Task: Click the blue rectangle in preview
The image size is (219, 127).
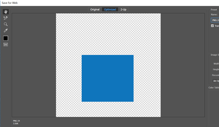Action: [108, 78]
